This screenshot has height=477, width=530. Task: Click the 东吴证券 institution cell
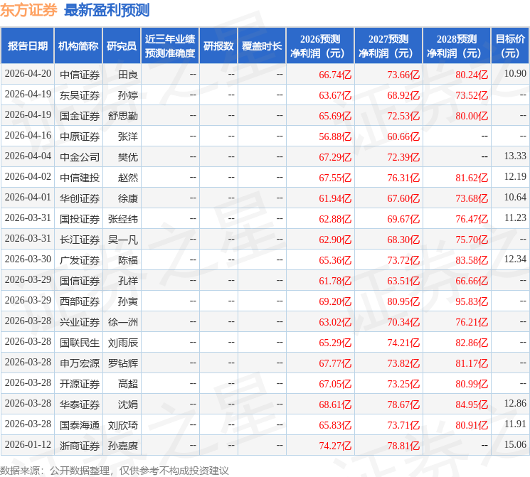(x=80, y=95)
